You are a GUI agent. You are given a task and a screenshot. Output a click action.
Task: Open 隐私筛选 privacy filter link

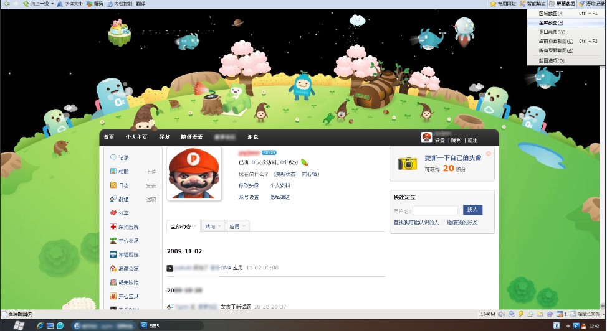[280, 197]
